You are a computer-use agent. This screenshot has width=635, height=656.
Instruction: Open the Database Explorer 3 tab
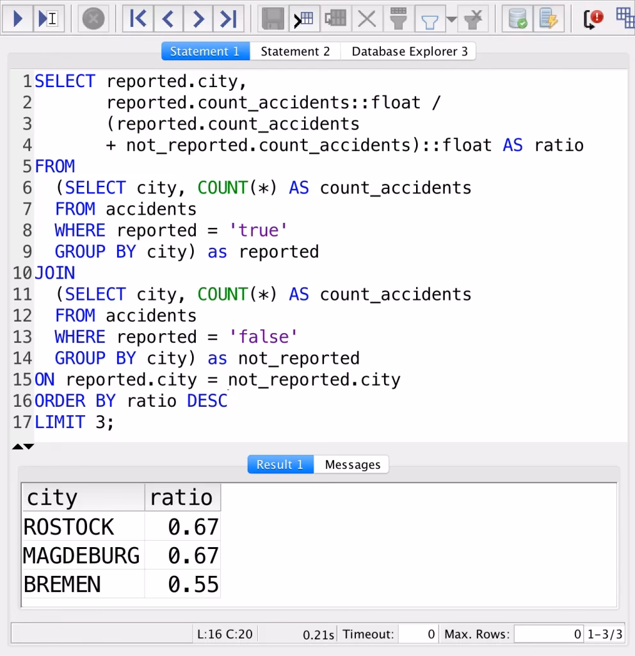[x=408, y=51]
